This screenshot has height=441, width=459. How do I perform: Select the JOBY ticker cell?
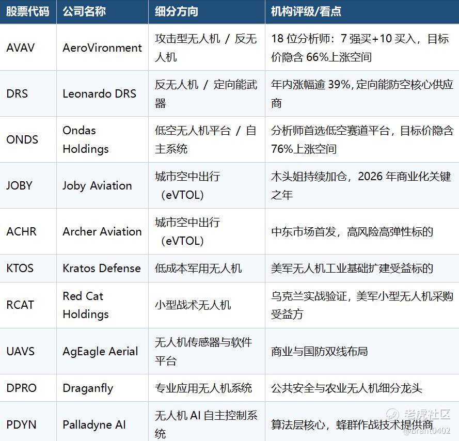(x=28, y=185)
